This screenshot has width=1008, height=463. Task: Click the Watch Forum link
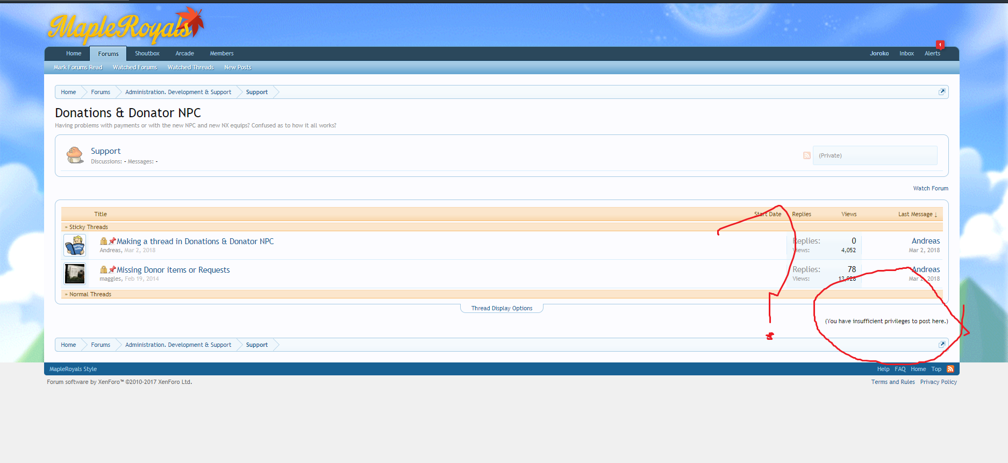[930, 188]
